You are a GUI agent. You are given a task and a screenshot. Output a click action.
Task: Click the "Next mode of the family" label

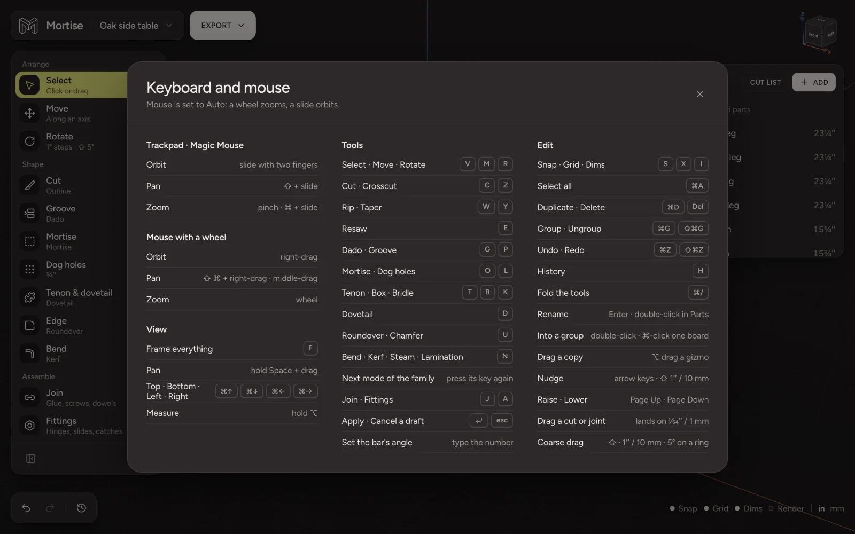pos(388,378)
